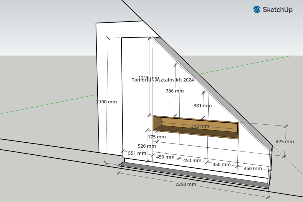
Task: Select the rightmost 450 mm dimension label
Action: click(253, 168)
